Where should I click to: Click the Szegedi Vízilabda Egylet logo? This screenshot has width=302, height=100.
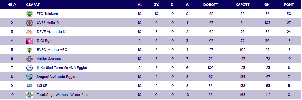pyautogui.click(x=30, y=77)
